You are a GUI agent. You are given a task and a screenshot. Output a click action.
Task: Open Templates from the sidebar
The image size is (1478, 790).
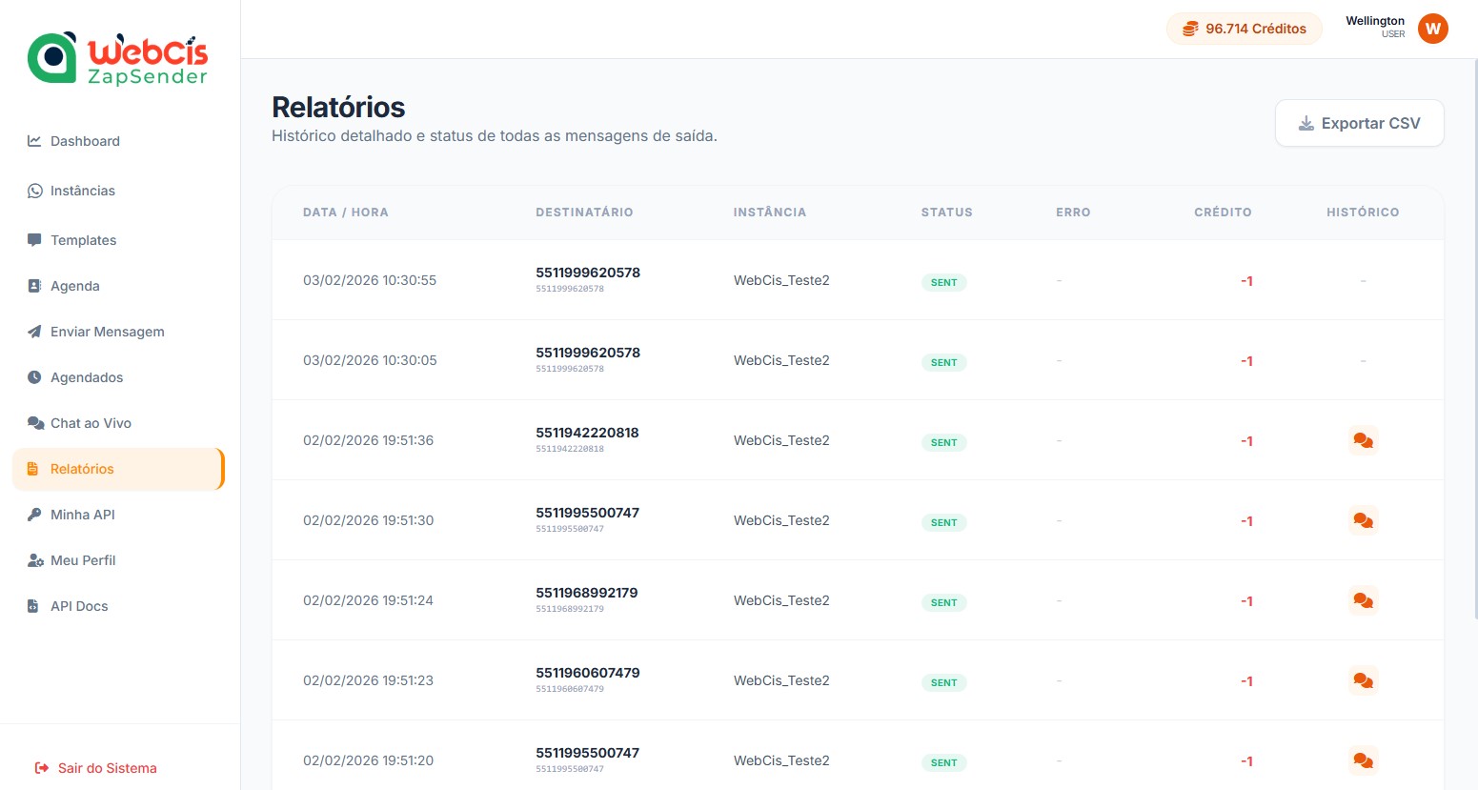tap(84, 240)
